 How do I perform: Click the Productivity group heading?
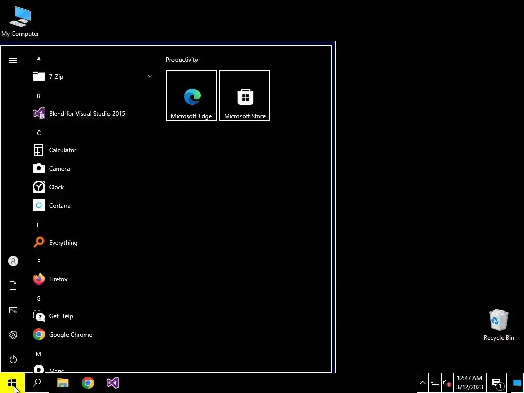[x=182, y=60]
